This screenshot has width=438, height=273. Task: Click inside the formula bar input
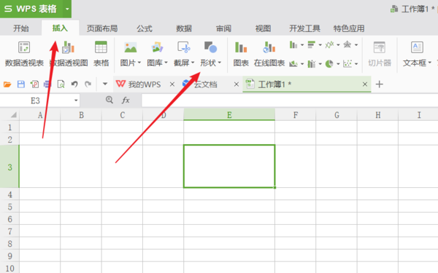point(290,100)
